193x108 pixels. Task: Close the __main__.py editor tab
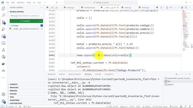(118, 7)
